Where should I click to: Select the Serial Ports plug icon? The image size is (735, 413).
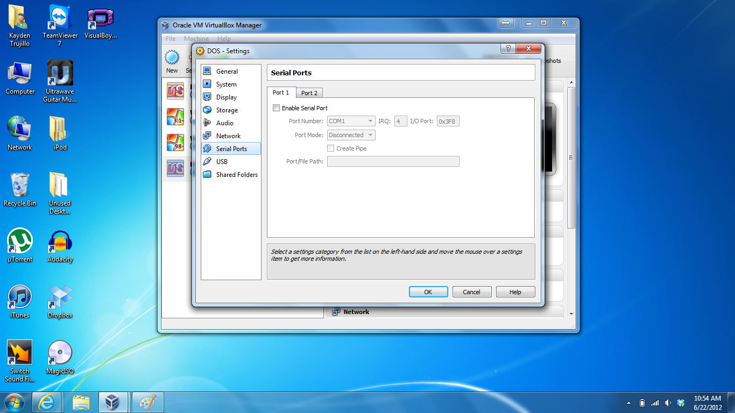click(207, 148)
